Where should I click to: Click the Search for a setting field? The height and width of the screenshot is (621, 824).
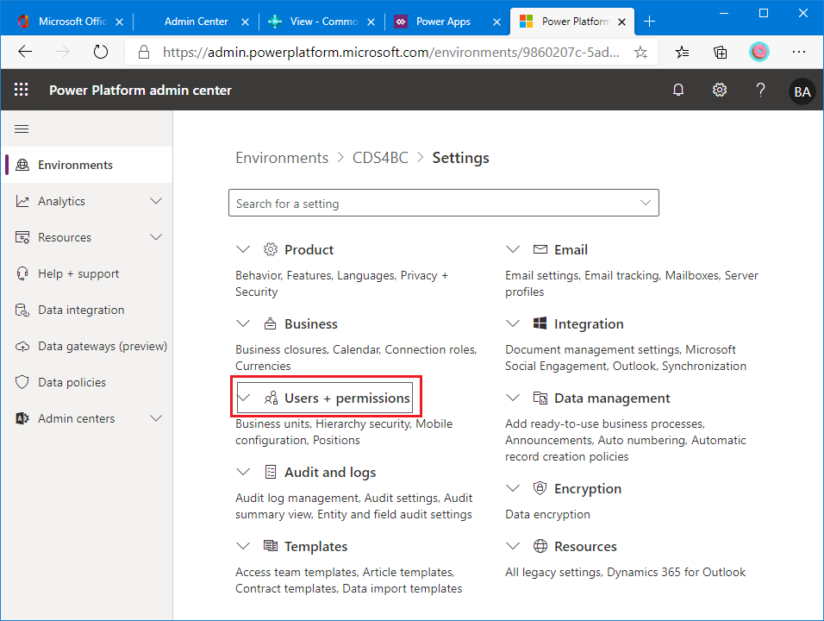tap(444, 203)
